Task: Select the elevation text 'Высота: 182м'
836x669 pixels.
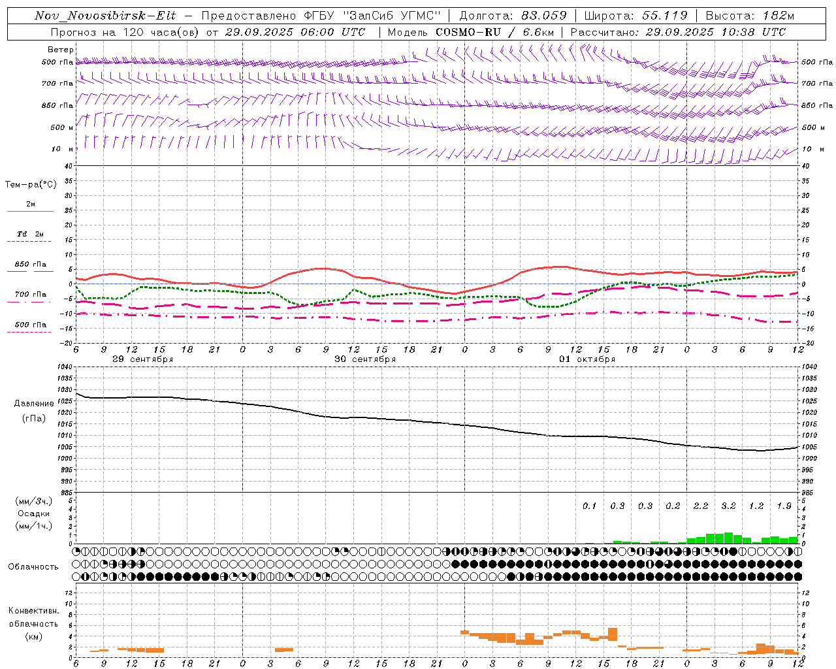Action: coord(750,16)
